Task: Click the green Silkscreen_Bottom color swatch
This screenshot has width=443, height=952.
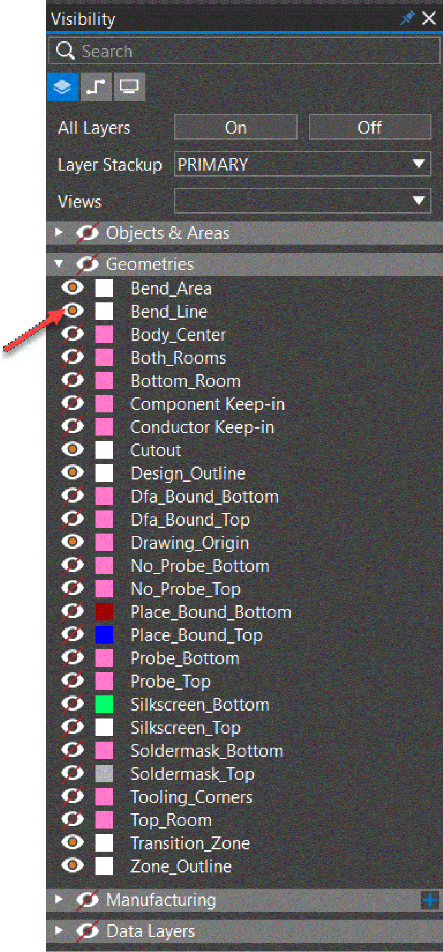Action: coord(104,704)
